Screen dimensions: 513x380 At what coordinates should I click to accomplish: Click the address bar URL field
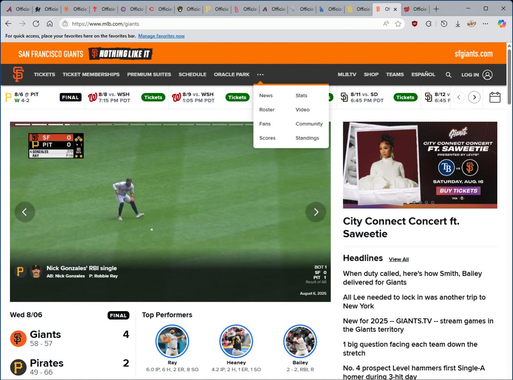222,24
